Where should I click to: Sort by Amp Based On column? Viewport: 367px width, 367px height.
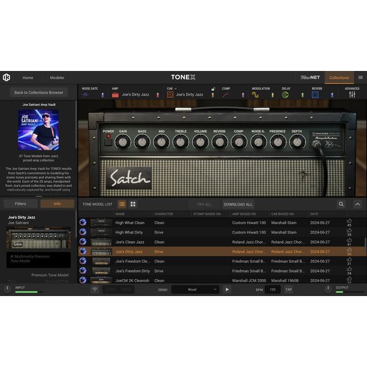click(244, 214)
